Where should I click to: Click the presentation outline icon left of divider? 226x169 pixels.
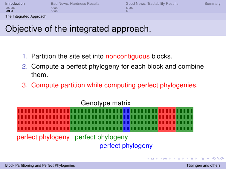tap(202, 159)
